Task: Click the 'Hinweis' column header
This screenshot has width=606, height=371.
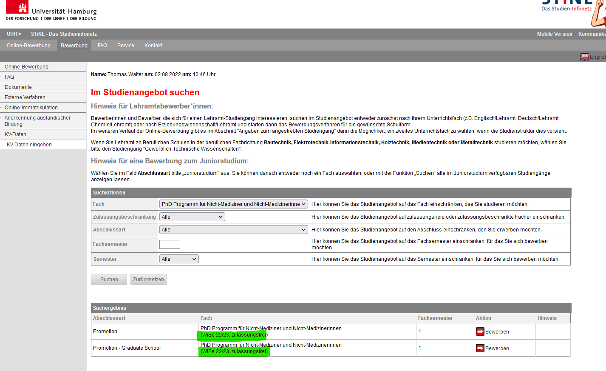Action: click(x=547, y=318)
